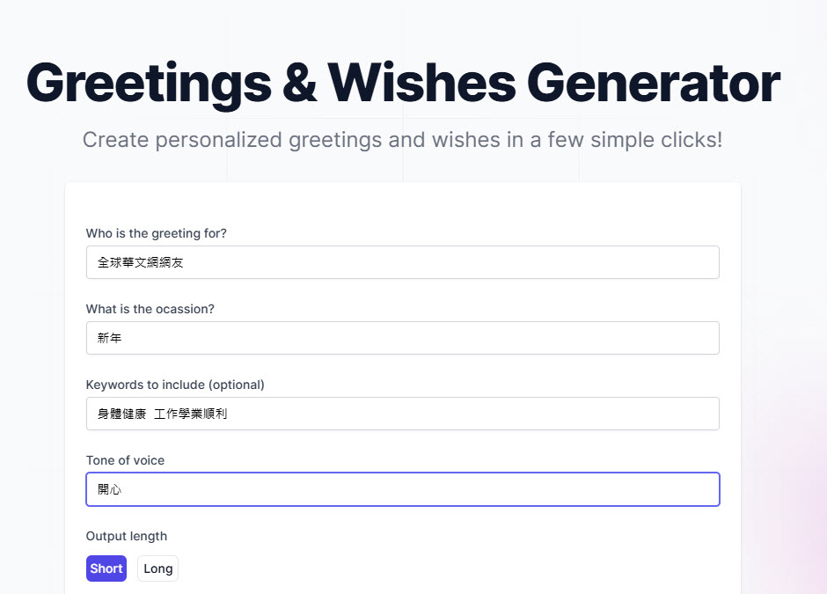Image resolution: width=827 pixels, height=594 pixels.
Task: Click the word "Greetings" in the page title
Action: point(149,83)
